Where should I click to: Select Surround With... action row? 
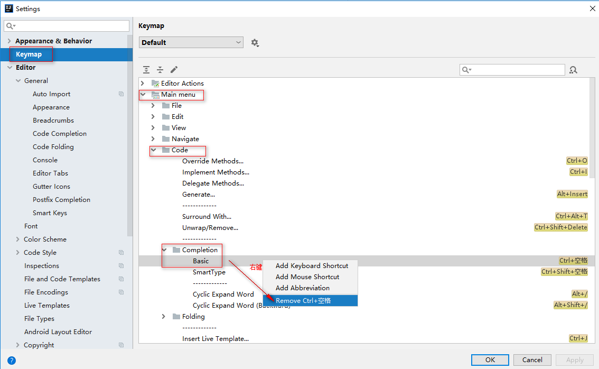tap(207, 216)
